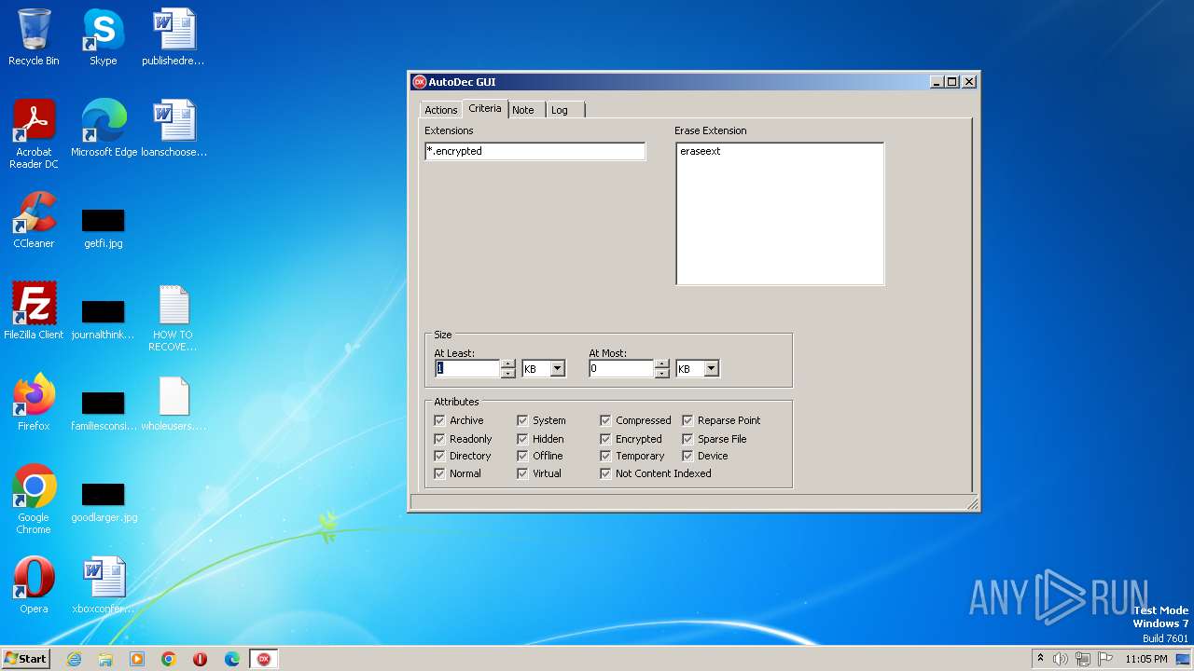The width and height of the screenshot is (1194, 671).
Task: Select the wholeusers blank file icon
Action: pyautogui.click(x=174, y=403)
